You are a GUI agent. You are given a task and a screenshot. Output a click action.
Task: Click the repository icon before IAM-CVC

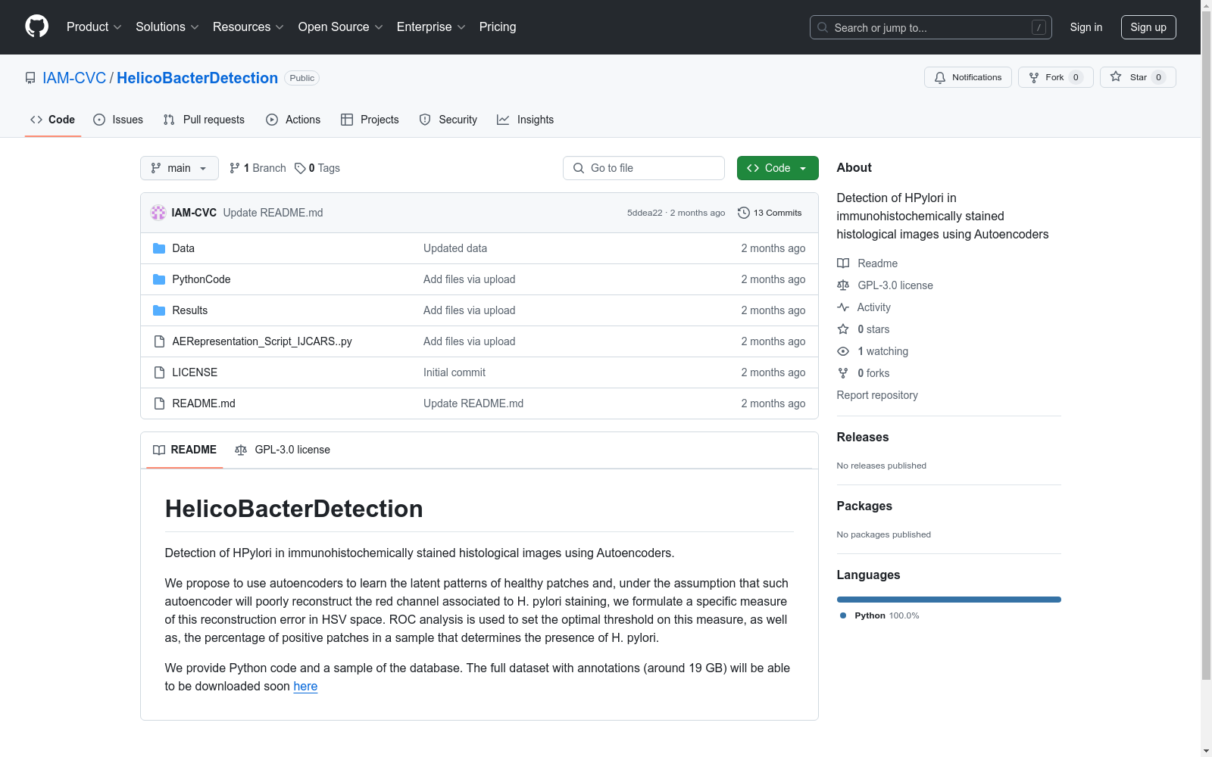30,78
